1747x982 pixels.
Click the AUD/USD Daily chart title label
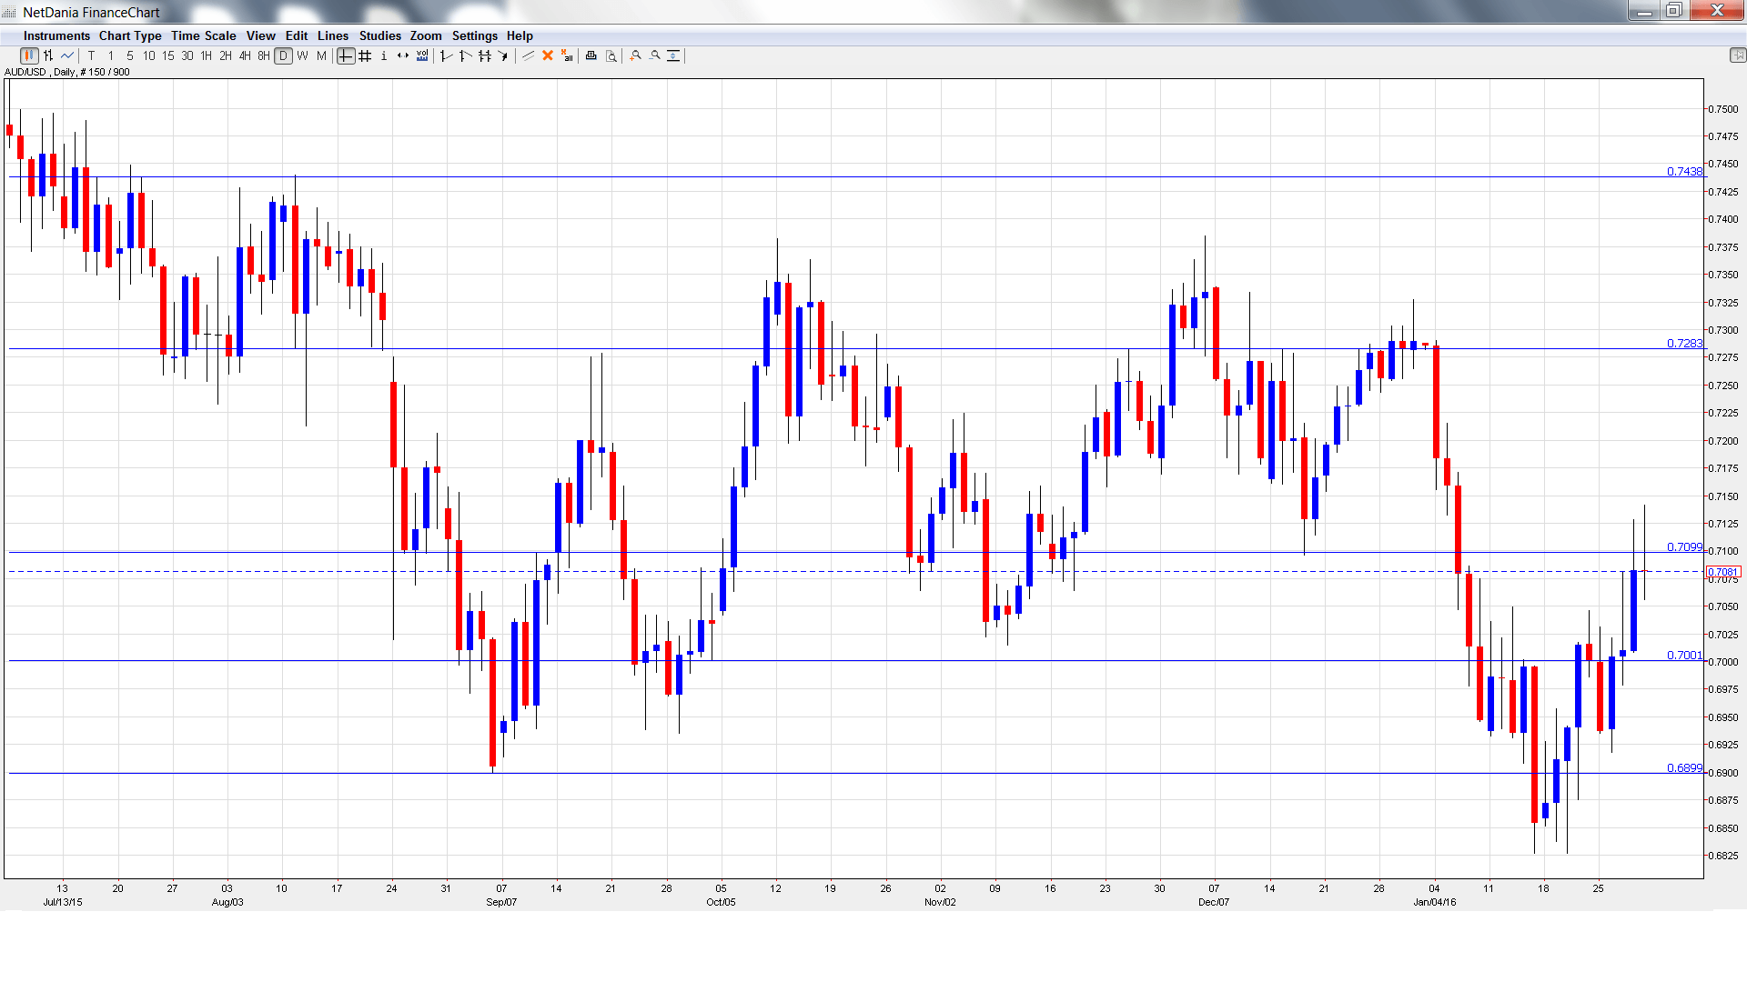pyautogui.click(x=67, y=73)
